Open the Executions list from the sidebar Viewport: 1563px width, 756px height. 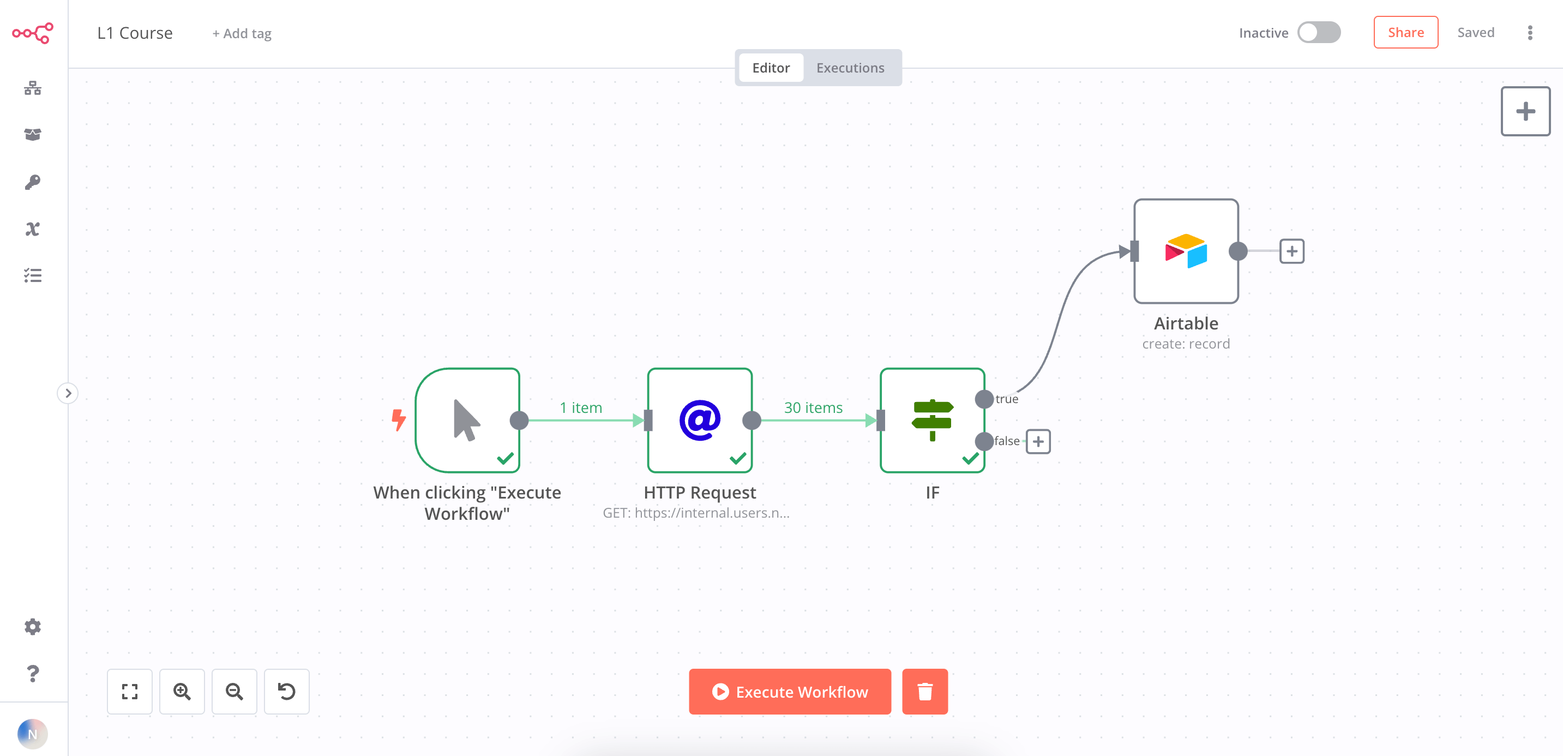(32, 276)
